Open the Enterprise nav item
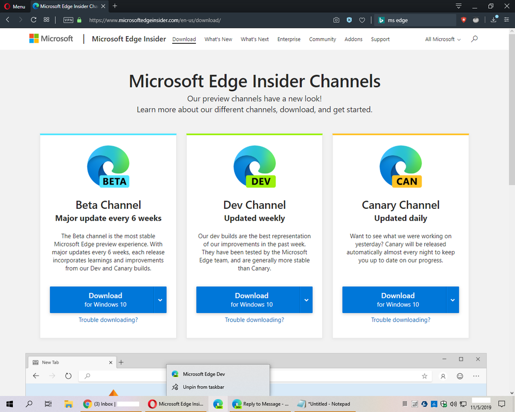This screenshot has width=515, height=412. point(289,39)
